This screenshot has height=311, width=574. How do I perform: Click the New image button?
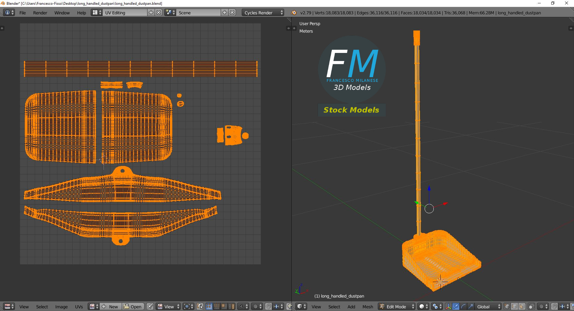[110, 307]
